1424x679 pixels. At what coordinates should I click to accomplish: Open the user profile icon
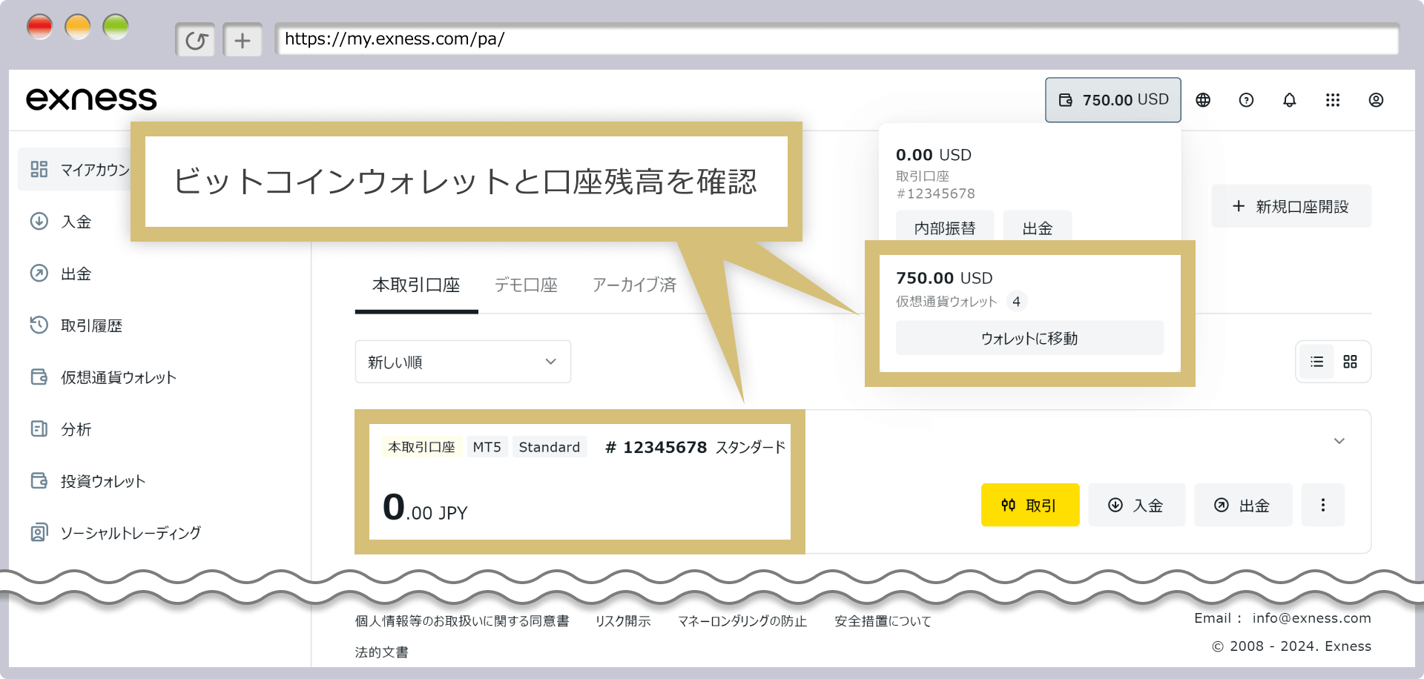pyautogui.click(x=1376, y=100)
